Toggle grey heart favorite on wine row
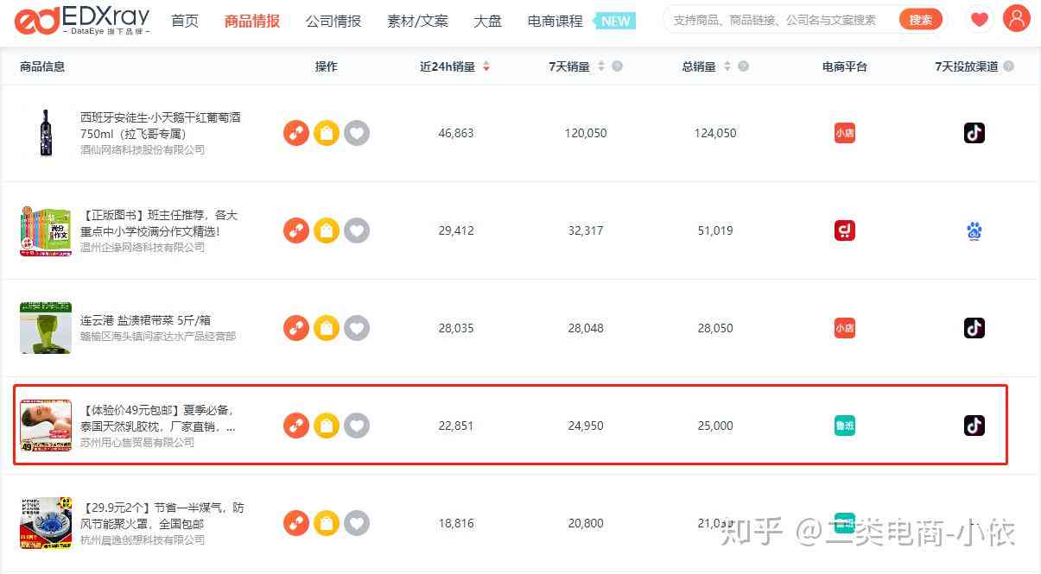Viewport: 1041px width, 574px height. [x=357, y=133]
